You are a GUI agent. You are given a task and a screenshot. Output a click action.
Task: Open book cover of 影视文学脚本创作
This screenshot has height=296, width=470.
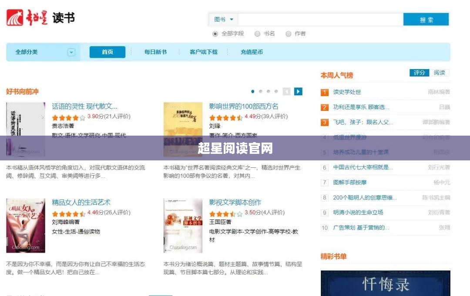[x=183, y=226]
